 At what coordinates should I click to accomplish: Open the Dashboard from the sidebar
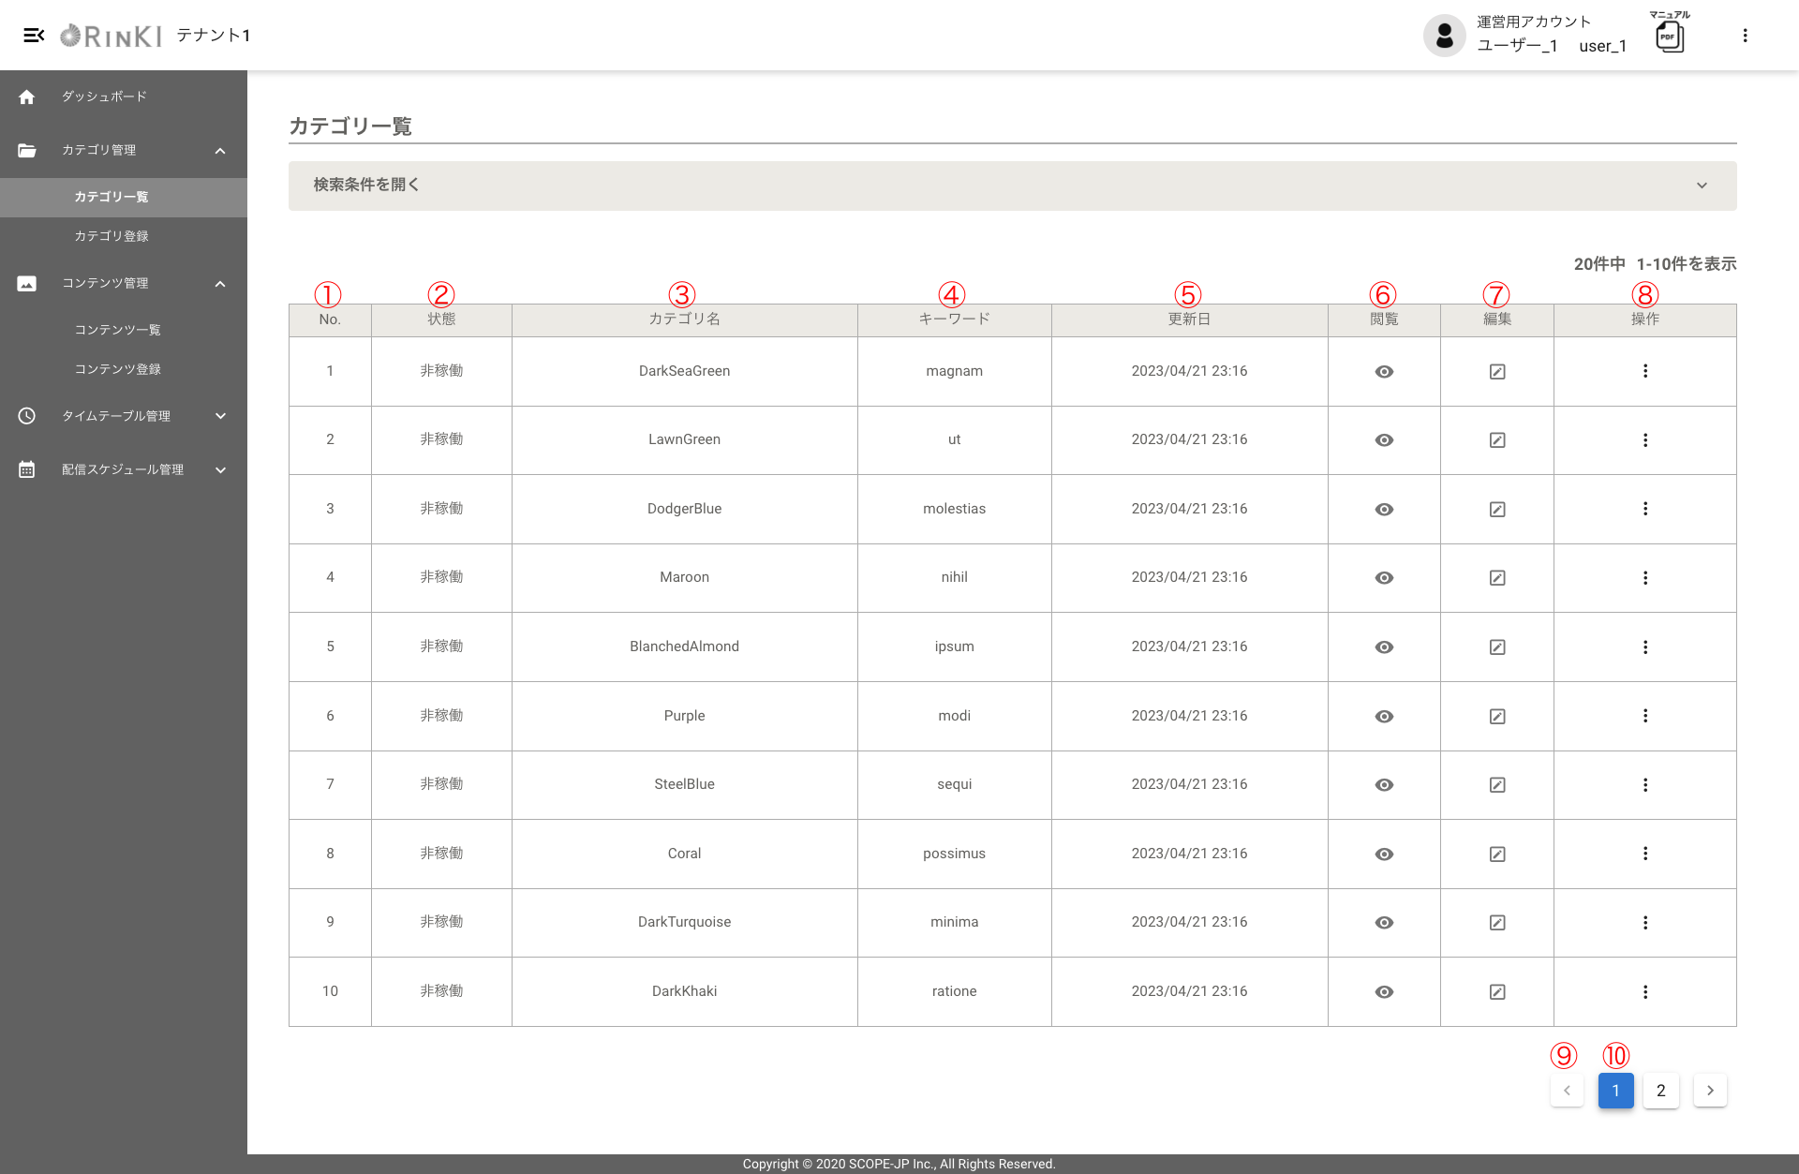click(104, 97)
